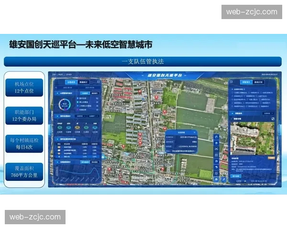The image size is (287, 229).
Task: Click the status ring icon under count 242
Action: [60, 128]
